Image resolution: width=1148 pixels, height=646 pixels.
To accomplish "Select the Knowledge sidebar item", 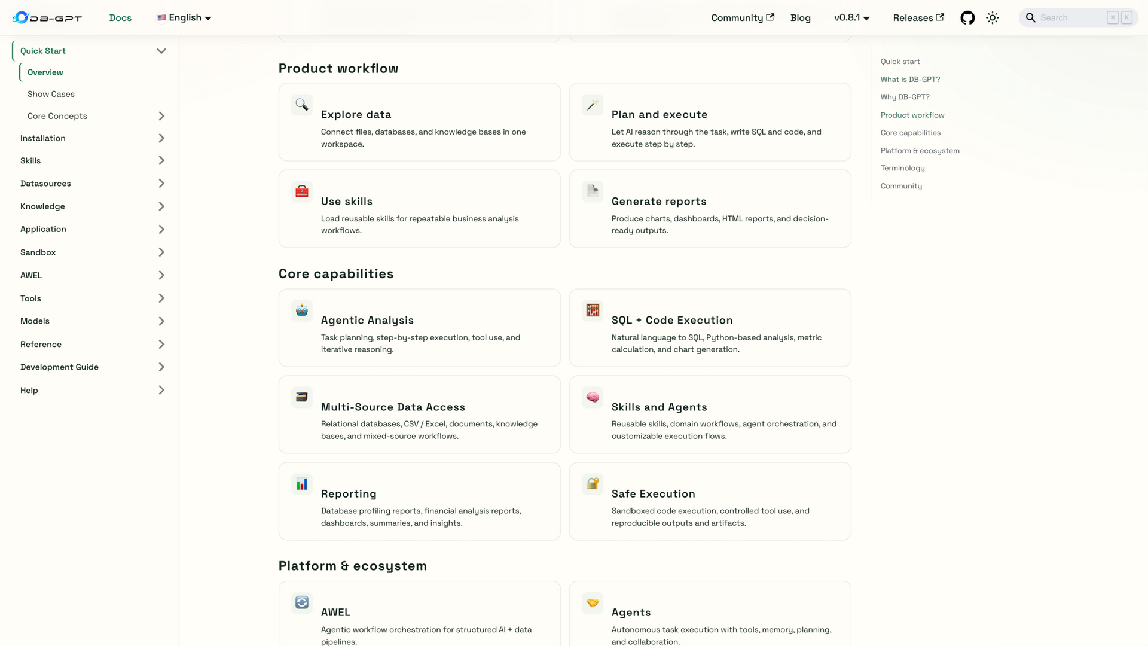I will (42, 206).
